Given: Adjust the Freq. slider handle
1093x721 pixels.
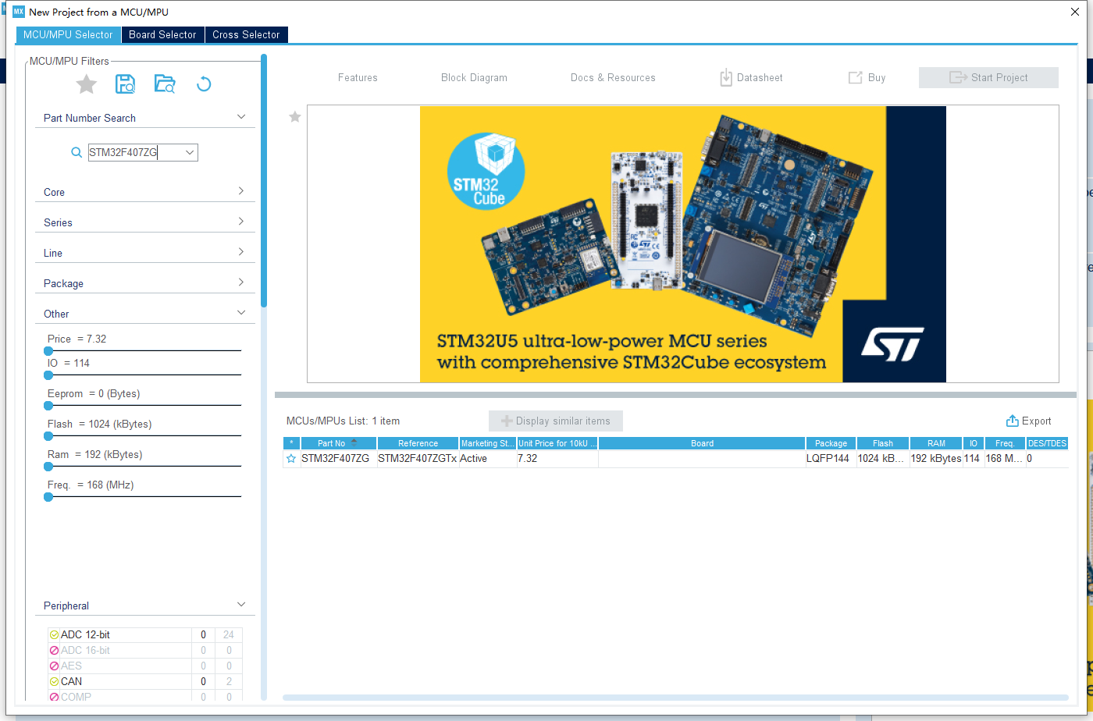Looking at the screenshot, I should (x=48, y=497).
